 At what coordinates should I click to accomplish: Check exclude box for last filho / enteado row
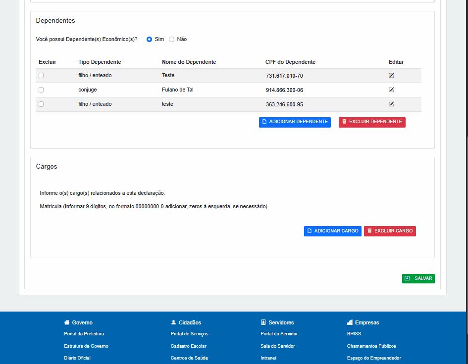point(41,104)
